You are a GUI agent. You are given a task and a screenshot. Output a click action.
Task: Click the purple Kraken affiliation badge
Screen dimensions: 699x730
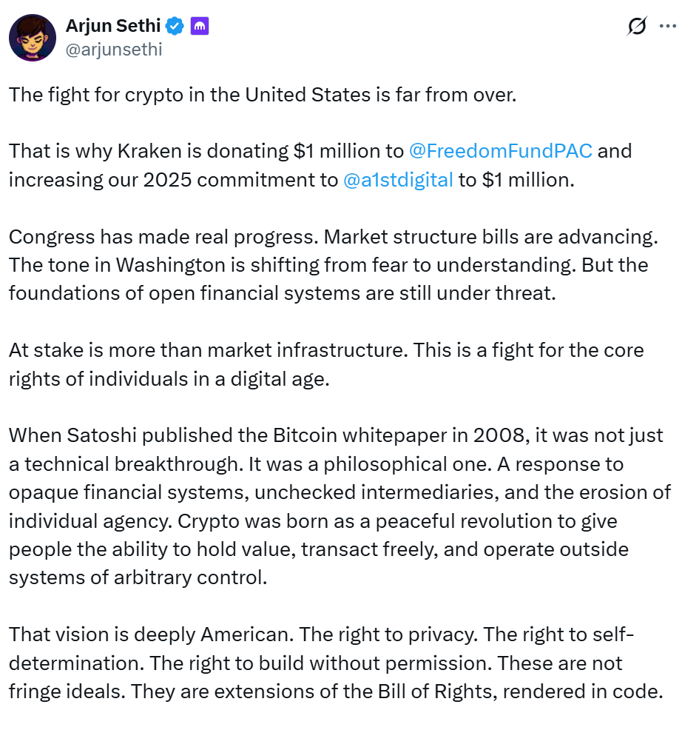[x=200, y=27]
